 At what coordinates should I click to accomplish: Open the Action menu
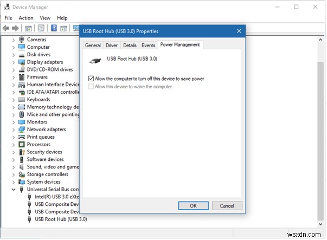click(26, 18)
